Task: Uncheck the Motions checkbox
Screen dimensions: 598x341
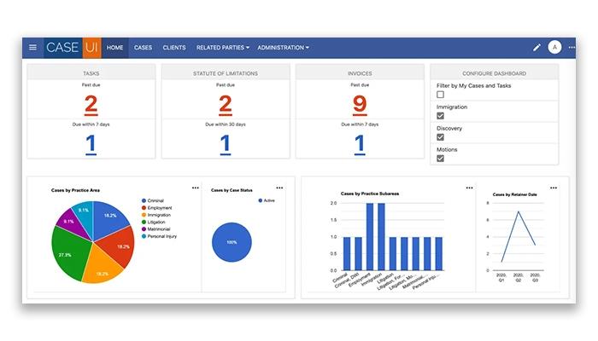Action: [440, 159]
